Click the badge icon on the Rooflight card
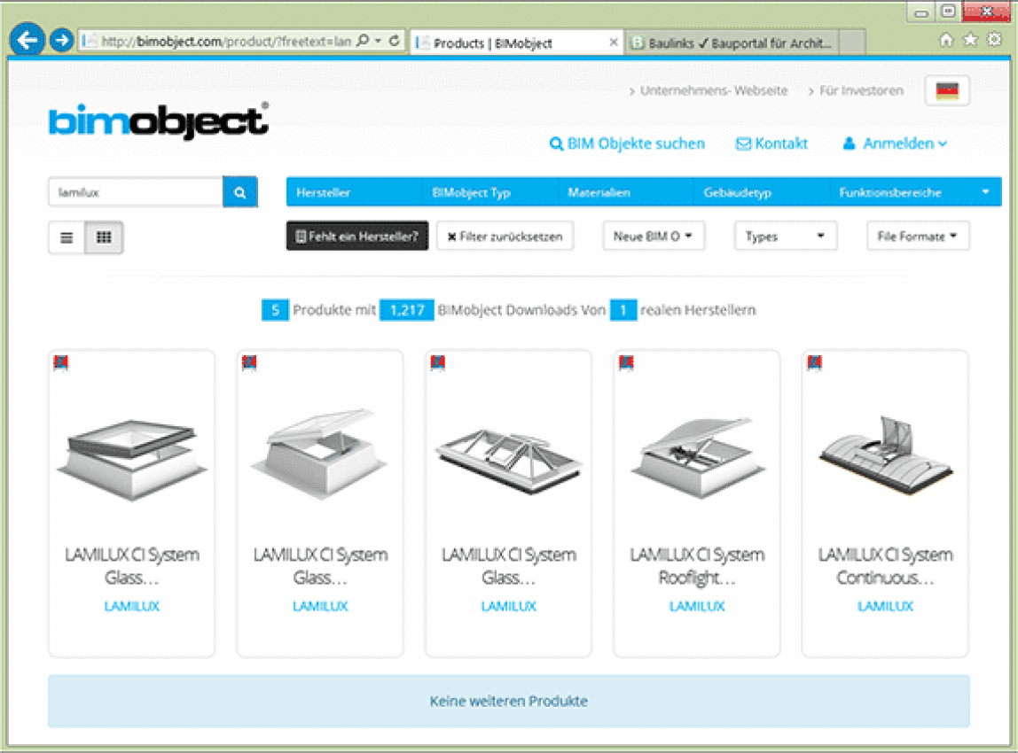 pos(626,362)
